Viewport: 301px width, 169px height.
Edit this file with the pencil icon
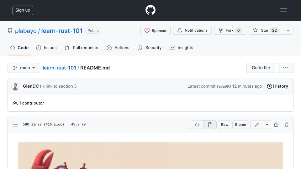[x=257, y=125]
